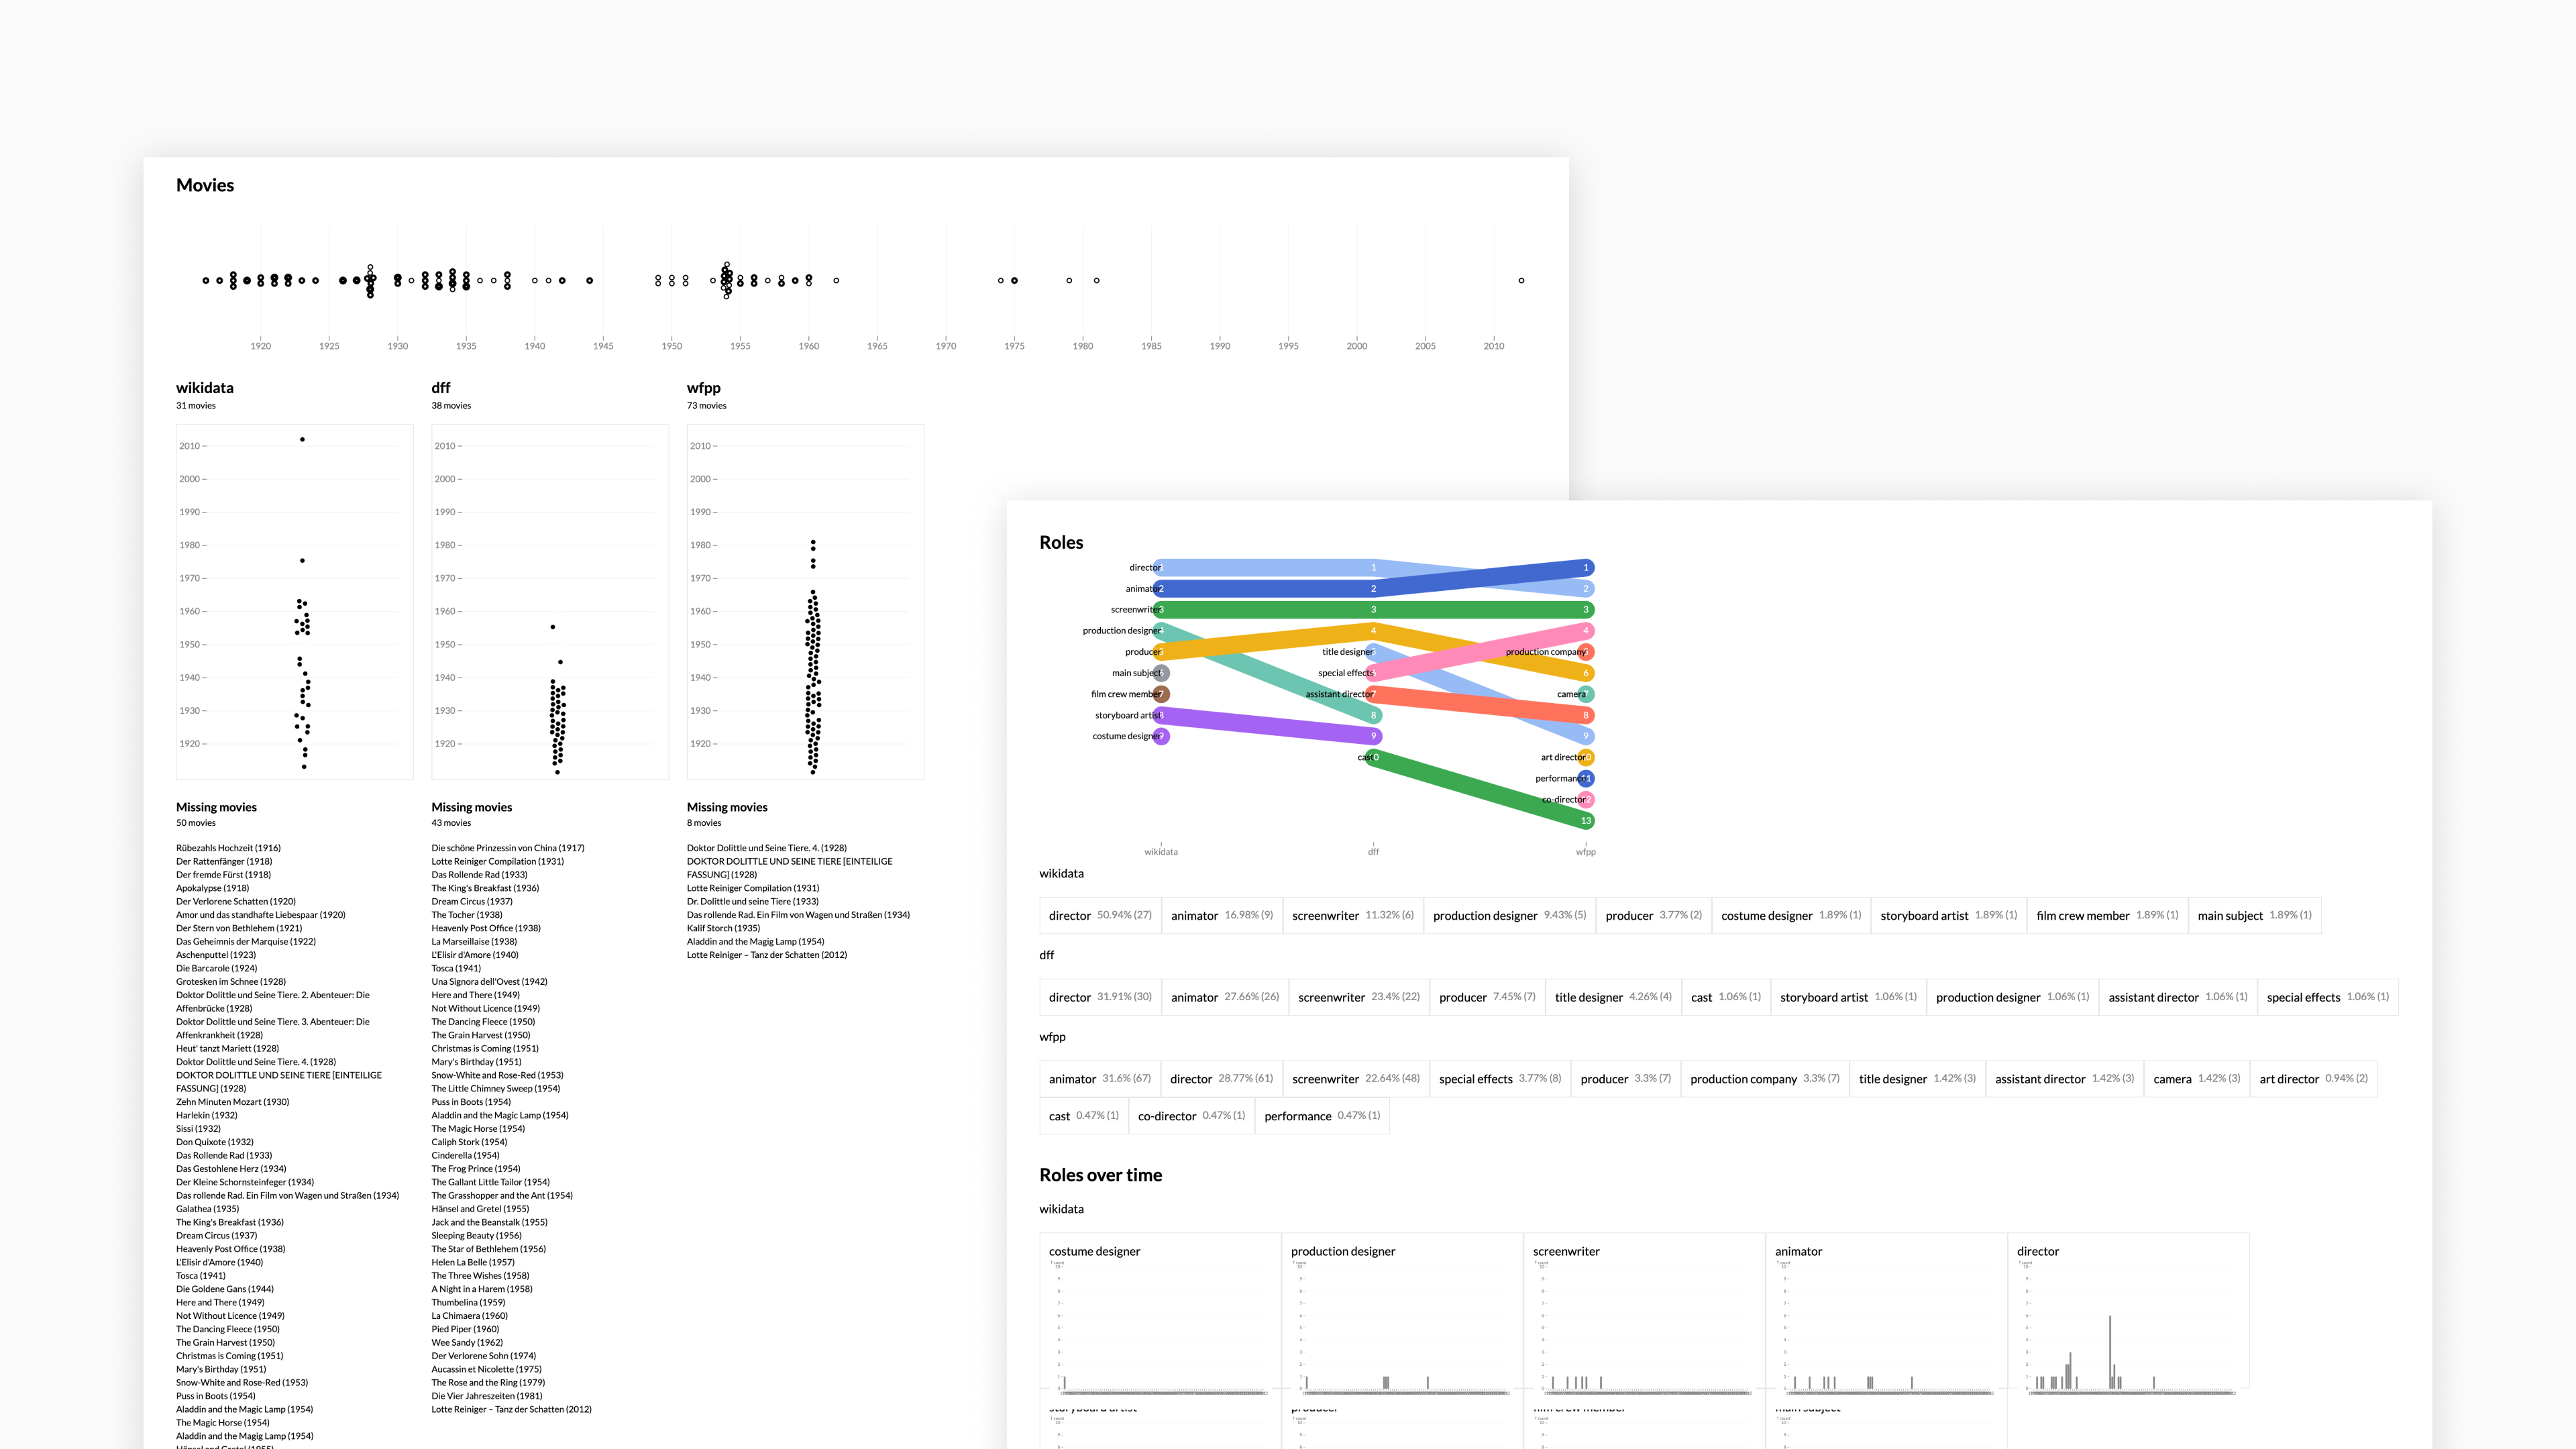The image size is (2576, 1449).
Task: Open the 'director' chart in Roles over time
Action: tap(2128, 1311)
